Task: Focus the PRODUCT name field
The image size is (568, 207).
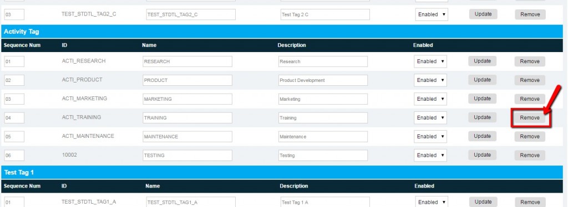Action: tap(187, 80)
